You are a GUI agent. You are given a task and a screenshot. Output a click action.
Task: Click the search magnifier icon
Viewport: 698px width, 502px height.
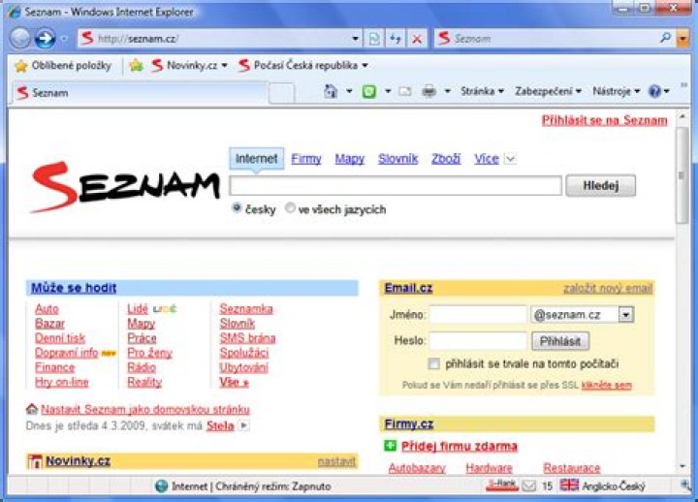[x=665, y=38]
